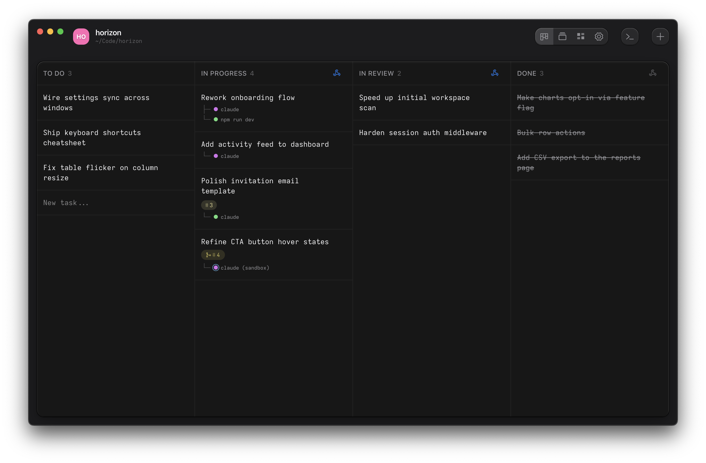Screen dimensions: 706x463
Task: Open done task Bulk row actions
Action: [x=590, y=133]
